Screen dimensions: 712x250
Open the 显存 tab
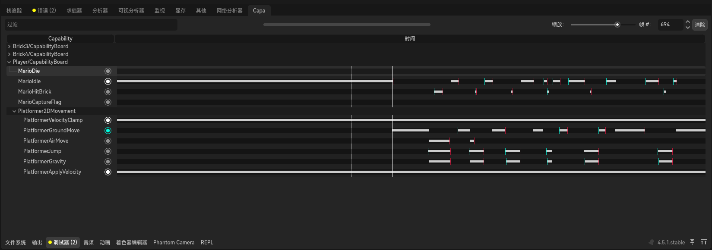point(180,10)
